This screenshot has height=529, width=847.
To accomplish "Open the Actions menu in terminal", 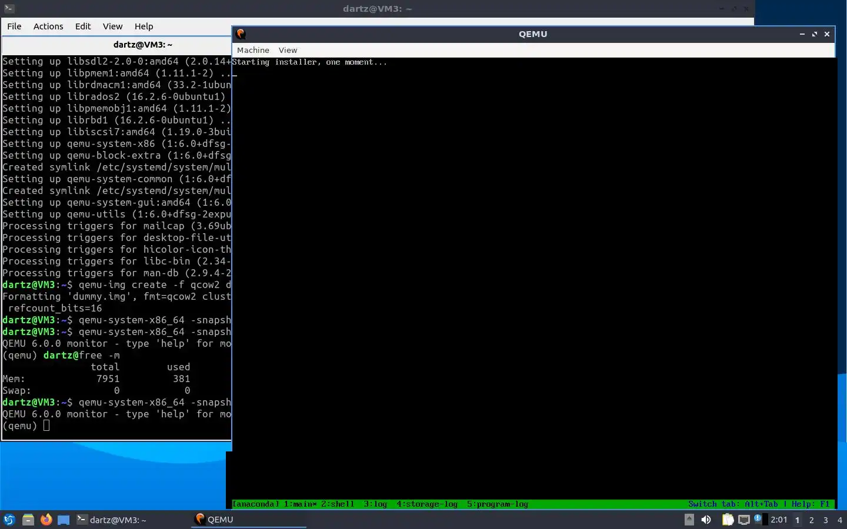I will tap(48, 26).
